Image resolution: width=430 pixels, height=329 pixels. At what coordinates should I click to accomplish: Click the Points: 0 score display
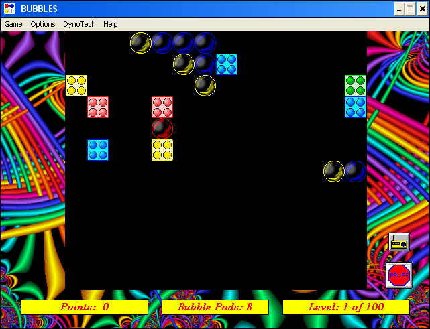pos(85,307)
